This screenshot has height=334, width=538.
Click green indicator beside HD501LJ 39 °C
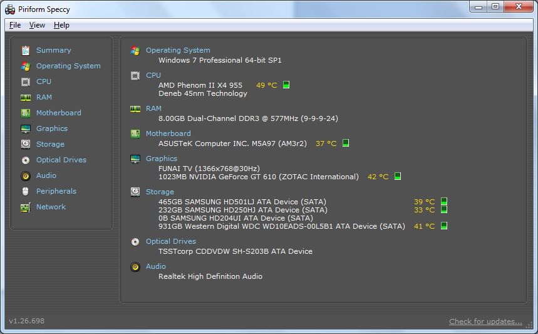point(444,201)
